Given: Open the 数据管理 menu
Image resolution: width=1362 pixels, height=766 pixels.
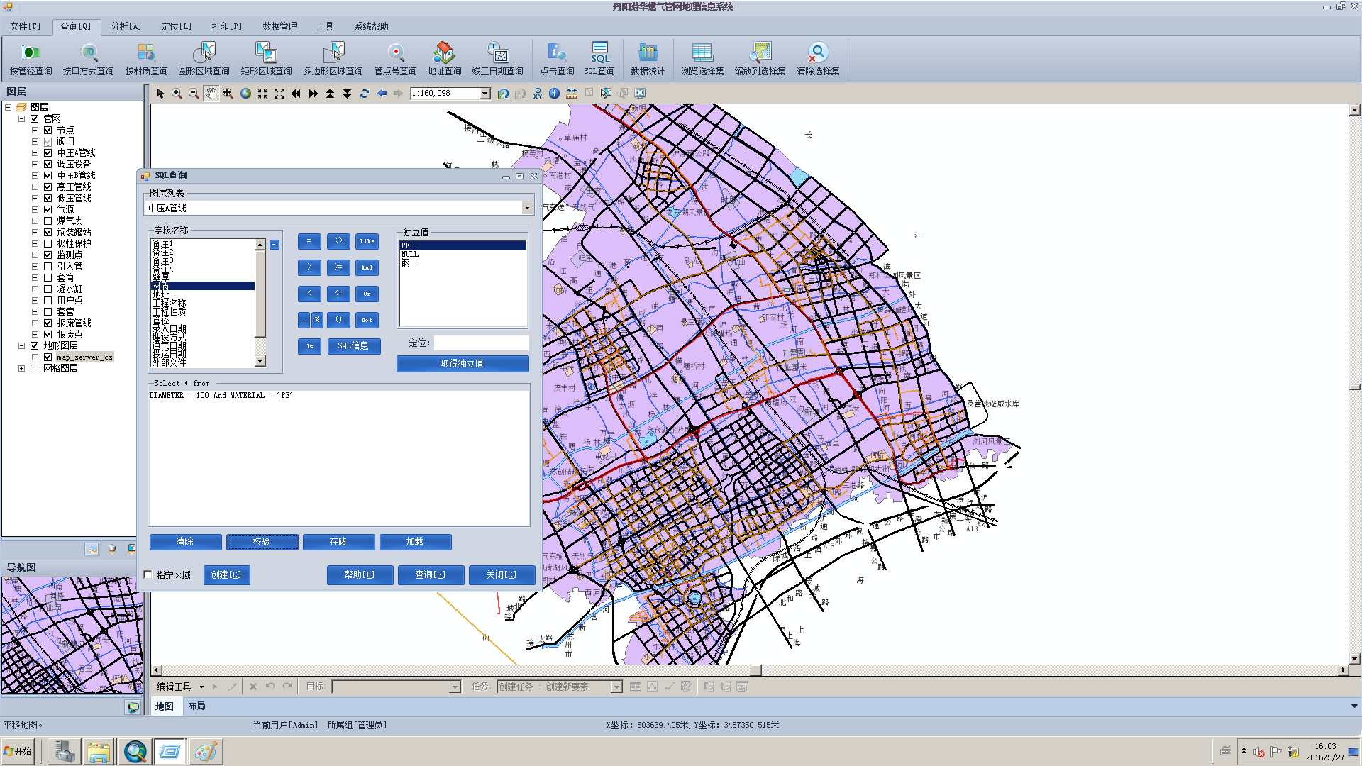Looking at the screenshot, I should (279, 26).
